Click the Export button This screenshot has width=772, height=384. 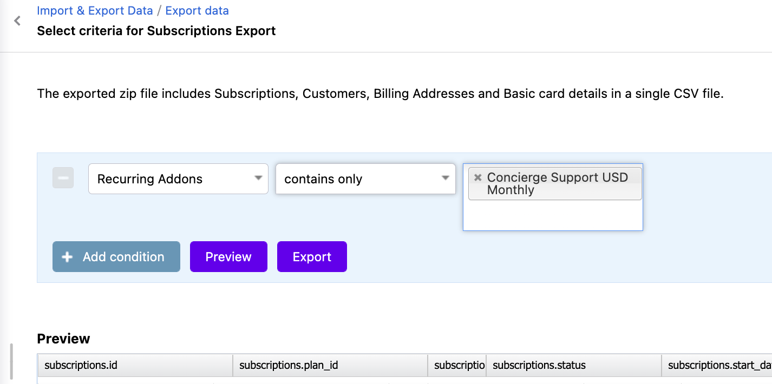(312, 257)
